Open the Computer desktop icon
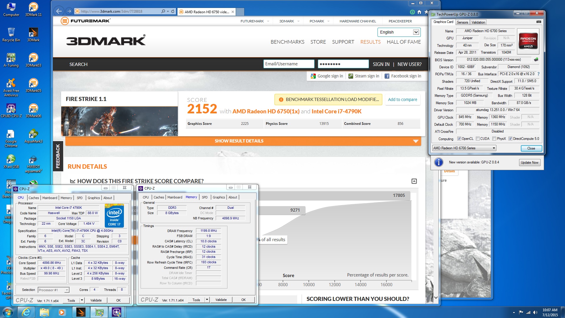 click(x=11, y=9)
